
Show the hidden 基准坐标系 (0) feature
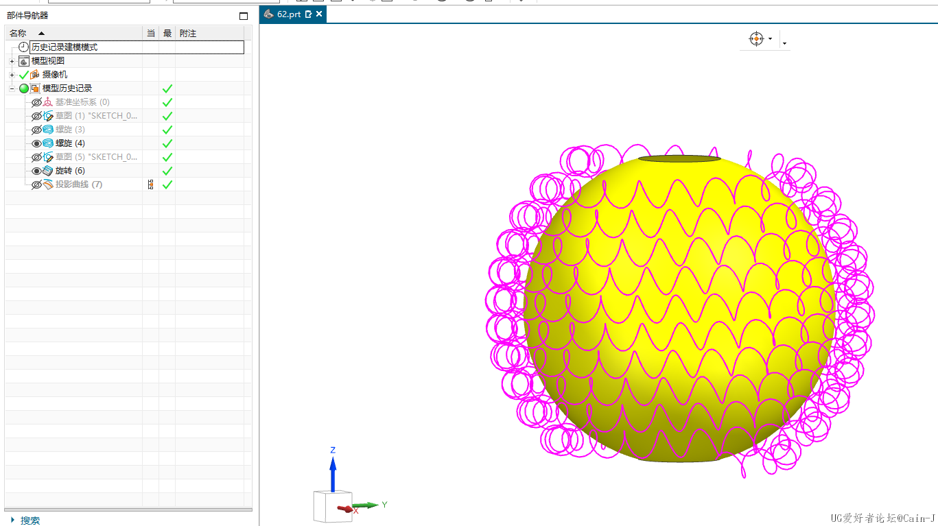37,102
